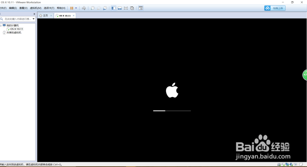Toggle the console view button
This screenshot has width=307, height=167.
[141, 8]
